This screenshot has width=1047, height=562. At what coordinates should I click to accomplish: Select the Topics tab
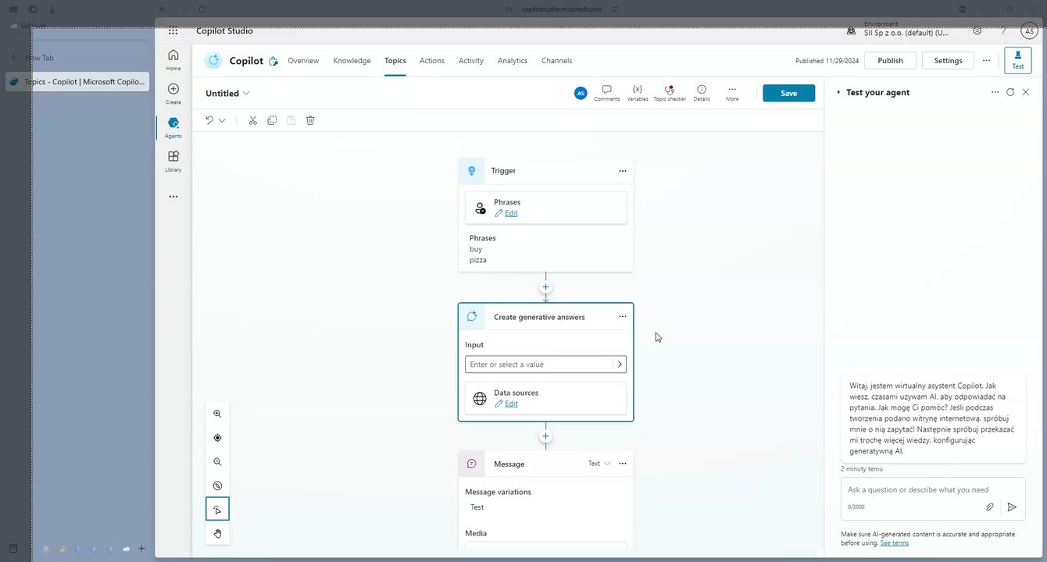tap(395, 60)
